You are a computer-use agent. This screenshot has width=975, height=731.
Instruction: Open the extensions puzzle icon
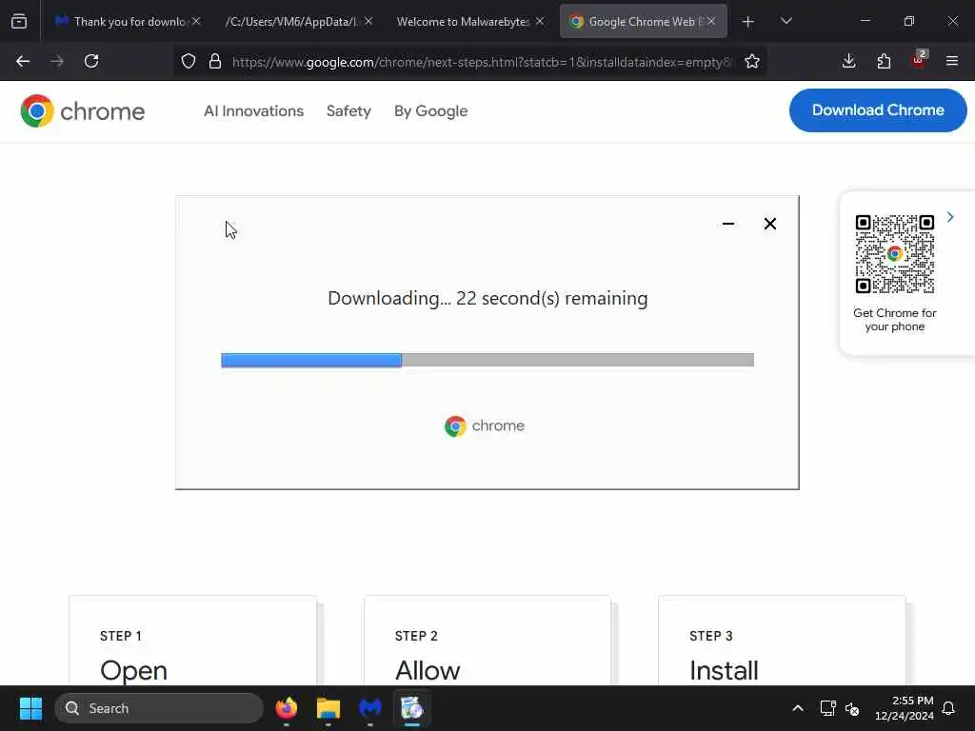pyautogui.click(x=884, y=61)
